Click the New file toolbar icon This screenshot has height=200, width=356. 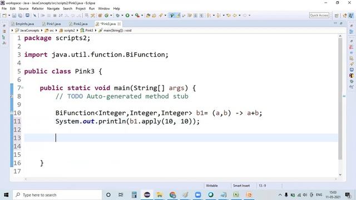4,16
